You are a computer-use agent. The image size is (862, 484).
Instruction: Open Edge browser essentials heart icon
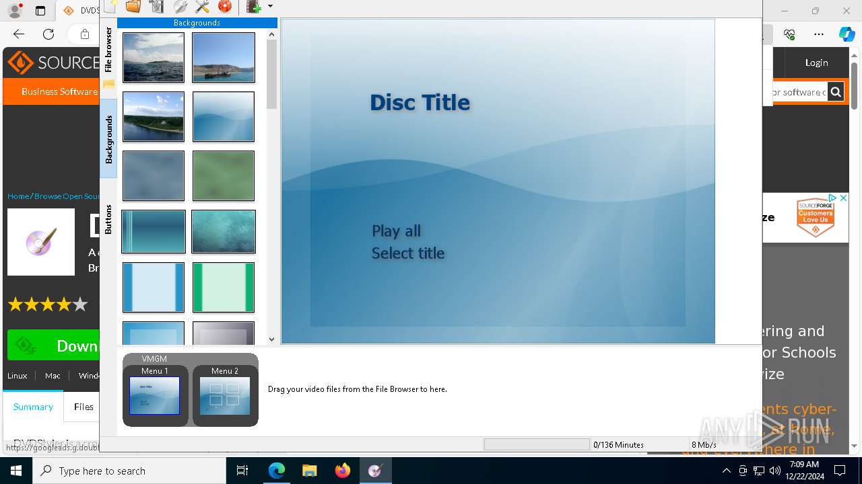pyautogui.click(x=789, y=34)
